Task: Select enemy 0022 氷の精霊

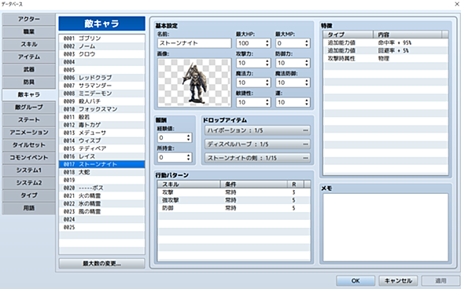Action: point(101,204)
